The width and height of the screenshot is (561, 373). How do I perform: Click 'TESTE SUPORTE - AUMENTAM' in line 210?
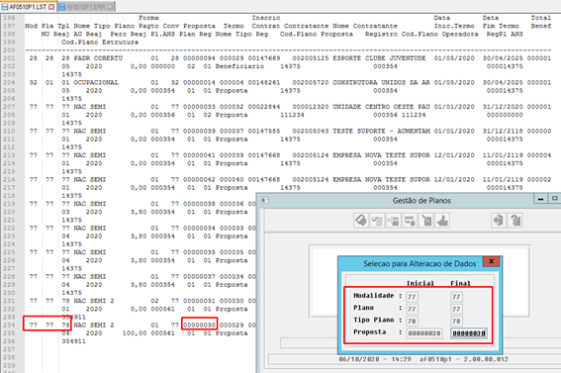tap(381, 131)
